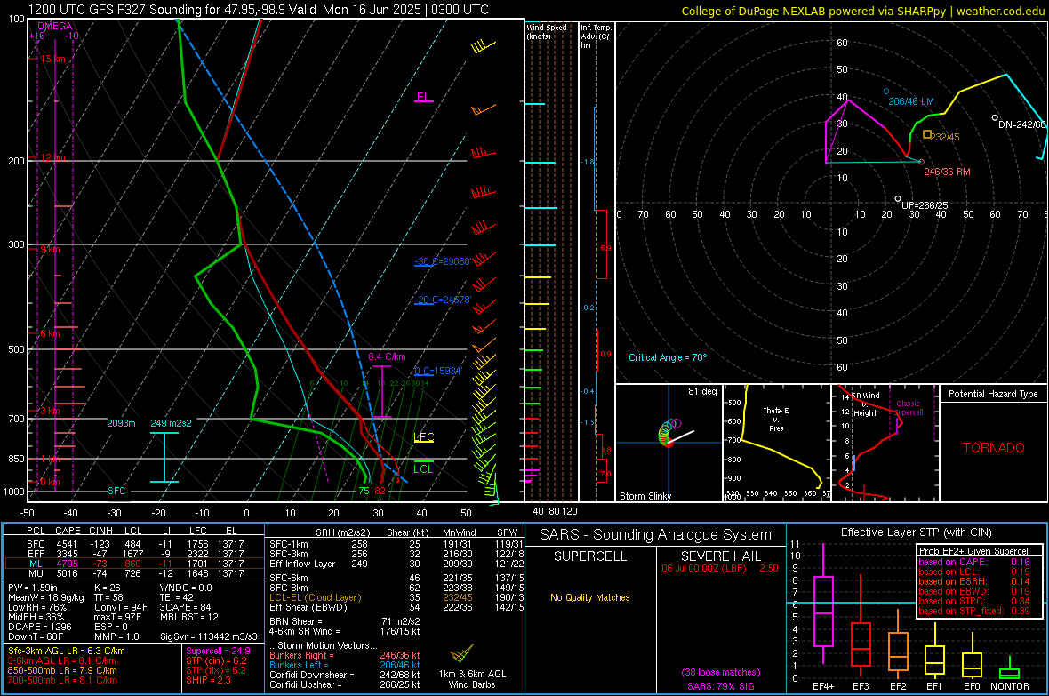Click the 'Eff Shear (EBWD)' row
Screen dimensions: 1049x696
tap(396, 607)
